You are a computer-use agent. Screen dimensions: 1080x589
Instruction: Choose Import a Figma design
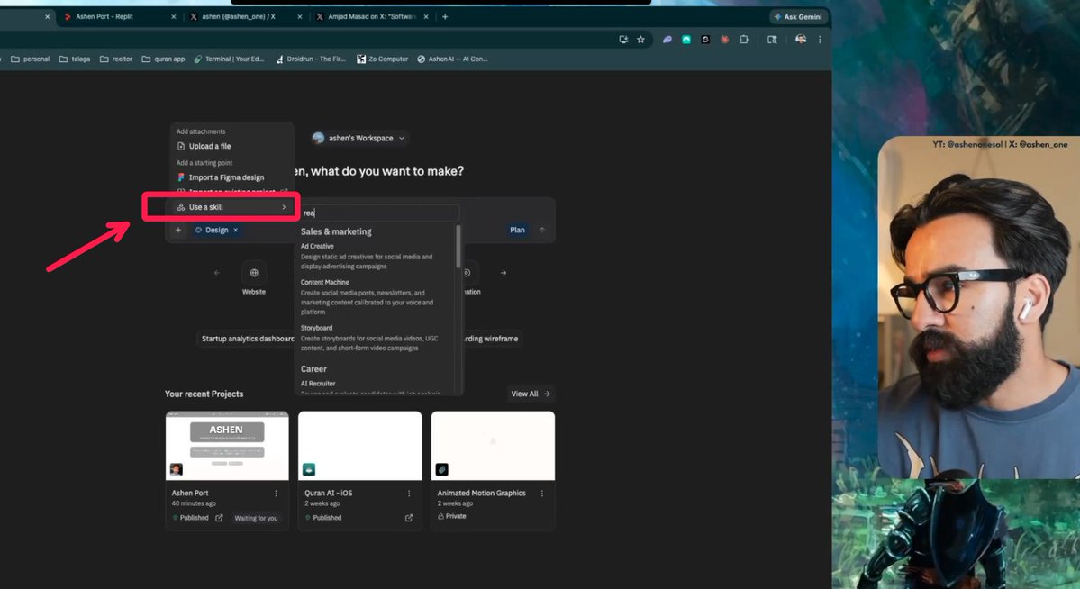click(x=221, y=177)
